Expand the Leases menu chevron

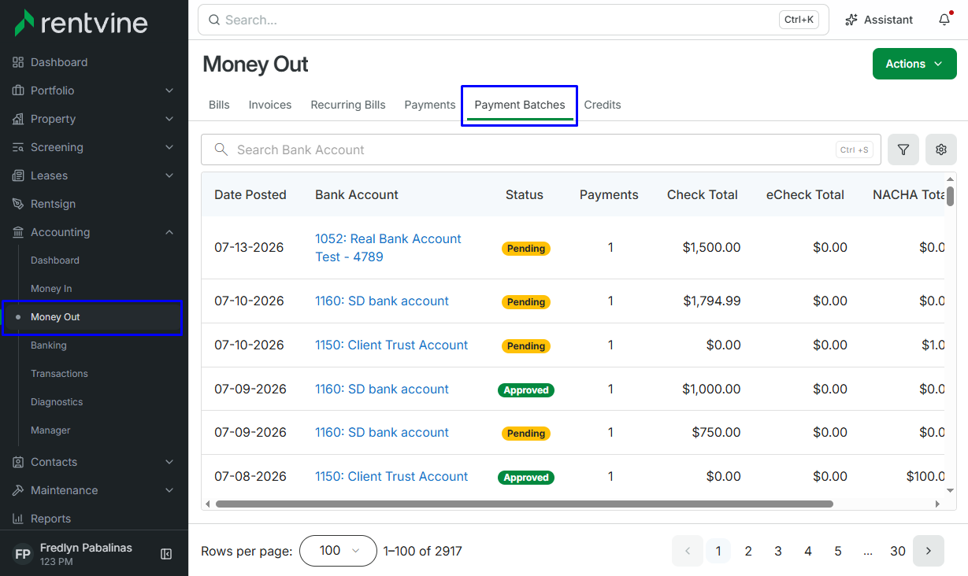pyautogui.click(x=169, y=175)
